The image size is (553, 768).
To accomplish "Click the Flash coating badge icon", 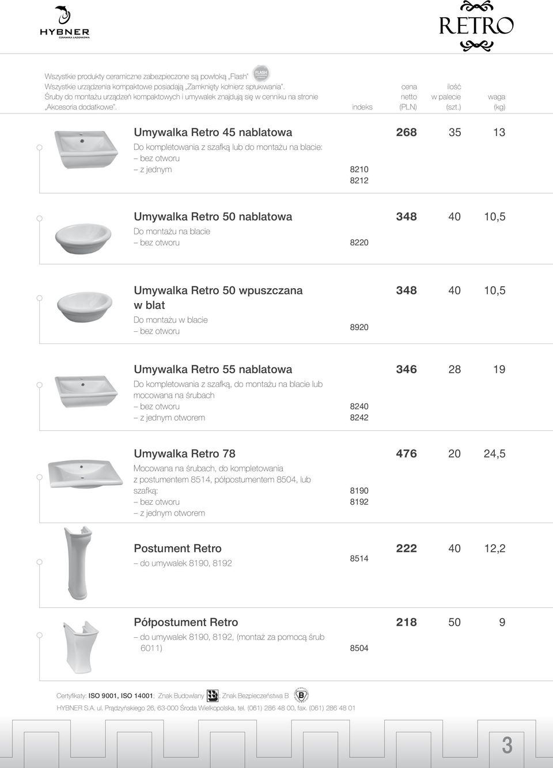I will click(261, 73).
